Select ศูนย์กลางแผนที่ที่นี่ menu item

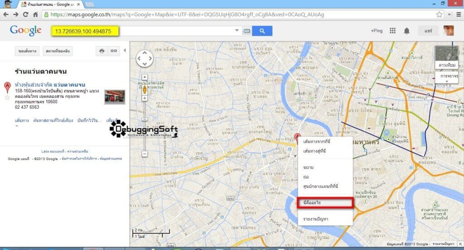tap(320, 187)
